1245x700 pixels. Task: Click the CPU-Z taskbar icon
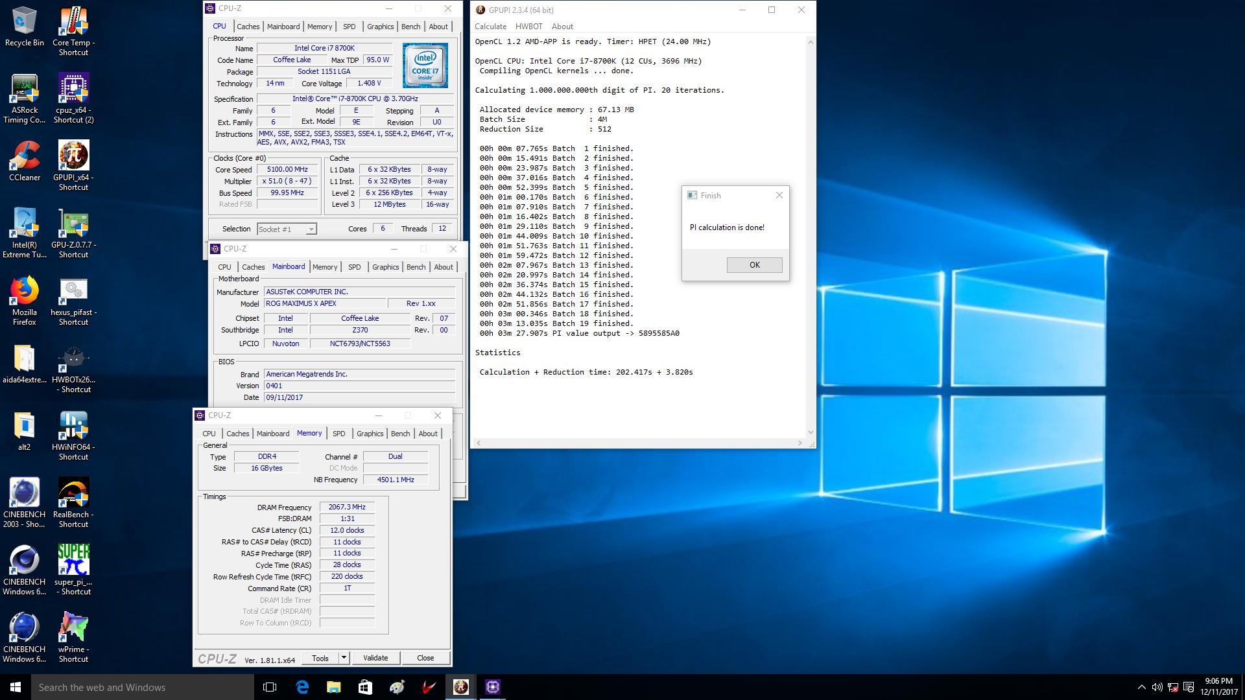493,687
